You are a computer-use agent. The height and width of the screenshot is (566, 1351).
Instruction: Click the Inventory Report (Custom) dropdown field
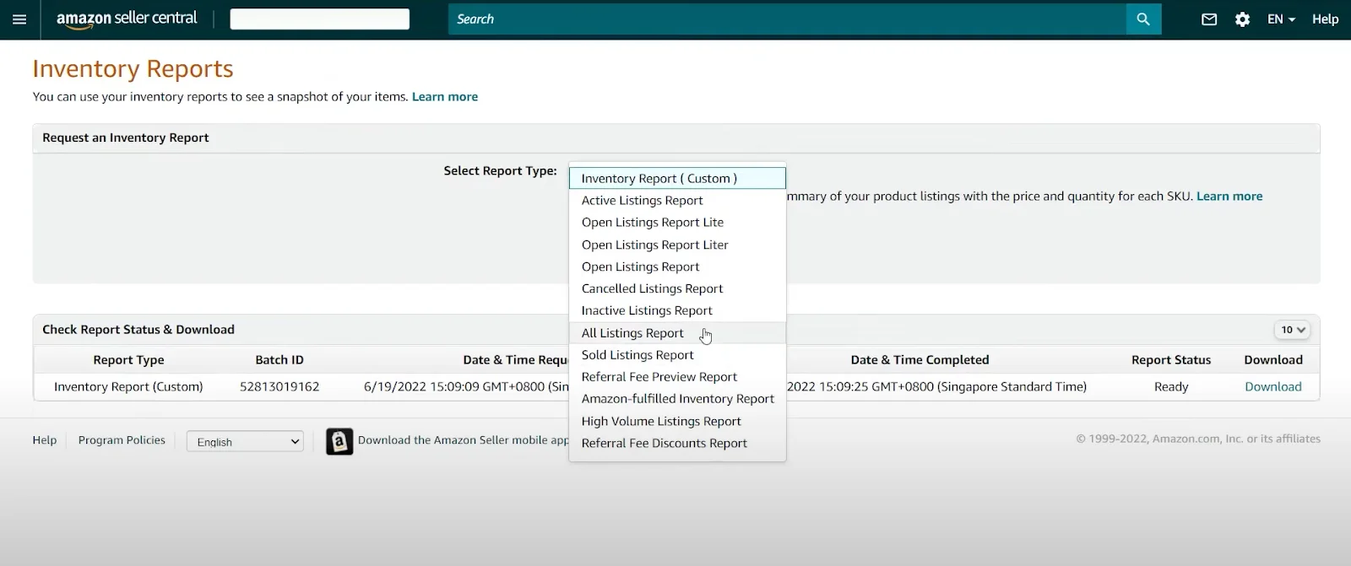[x=677, y=178]
